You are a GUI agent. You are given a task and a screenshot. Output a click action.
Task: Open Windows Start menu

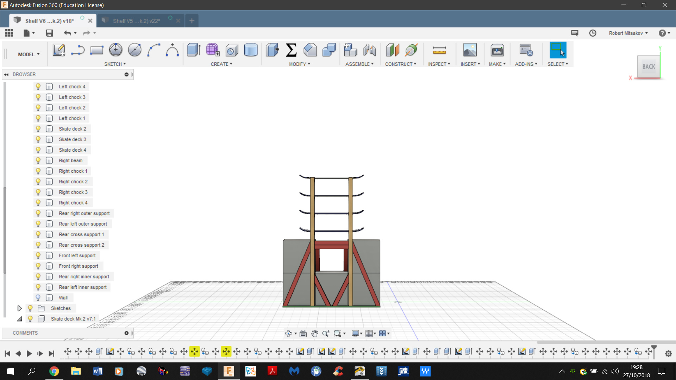(x=10, y=371)
